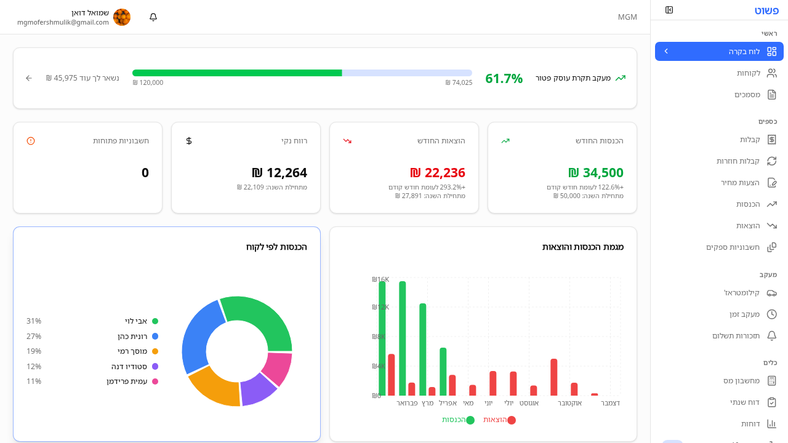Click the arrow on the ceiling tracker card
Screen dimensions: 788x443
pos(29,78)
